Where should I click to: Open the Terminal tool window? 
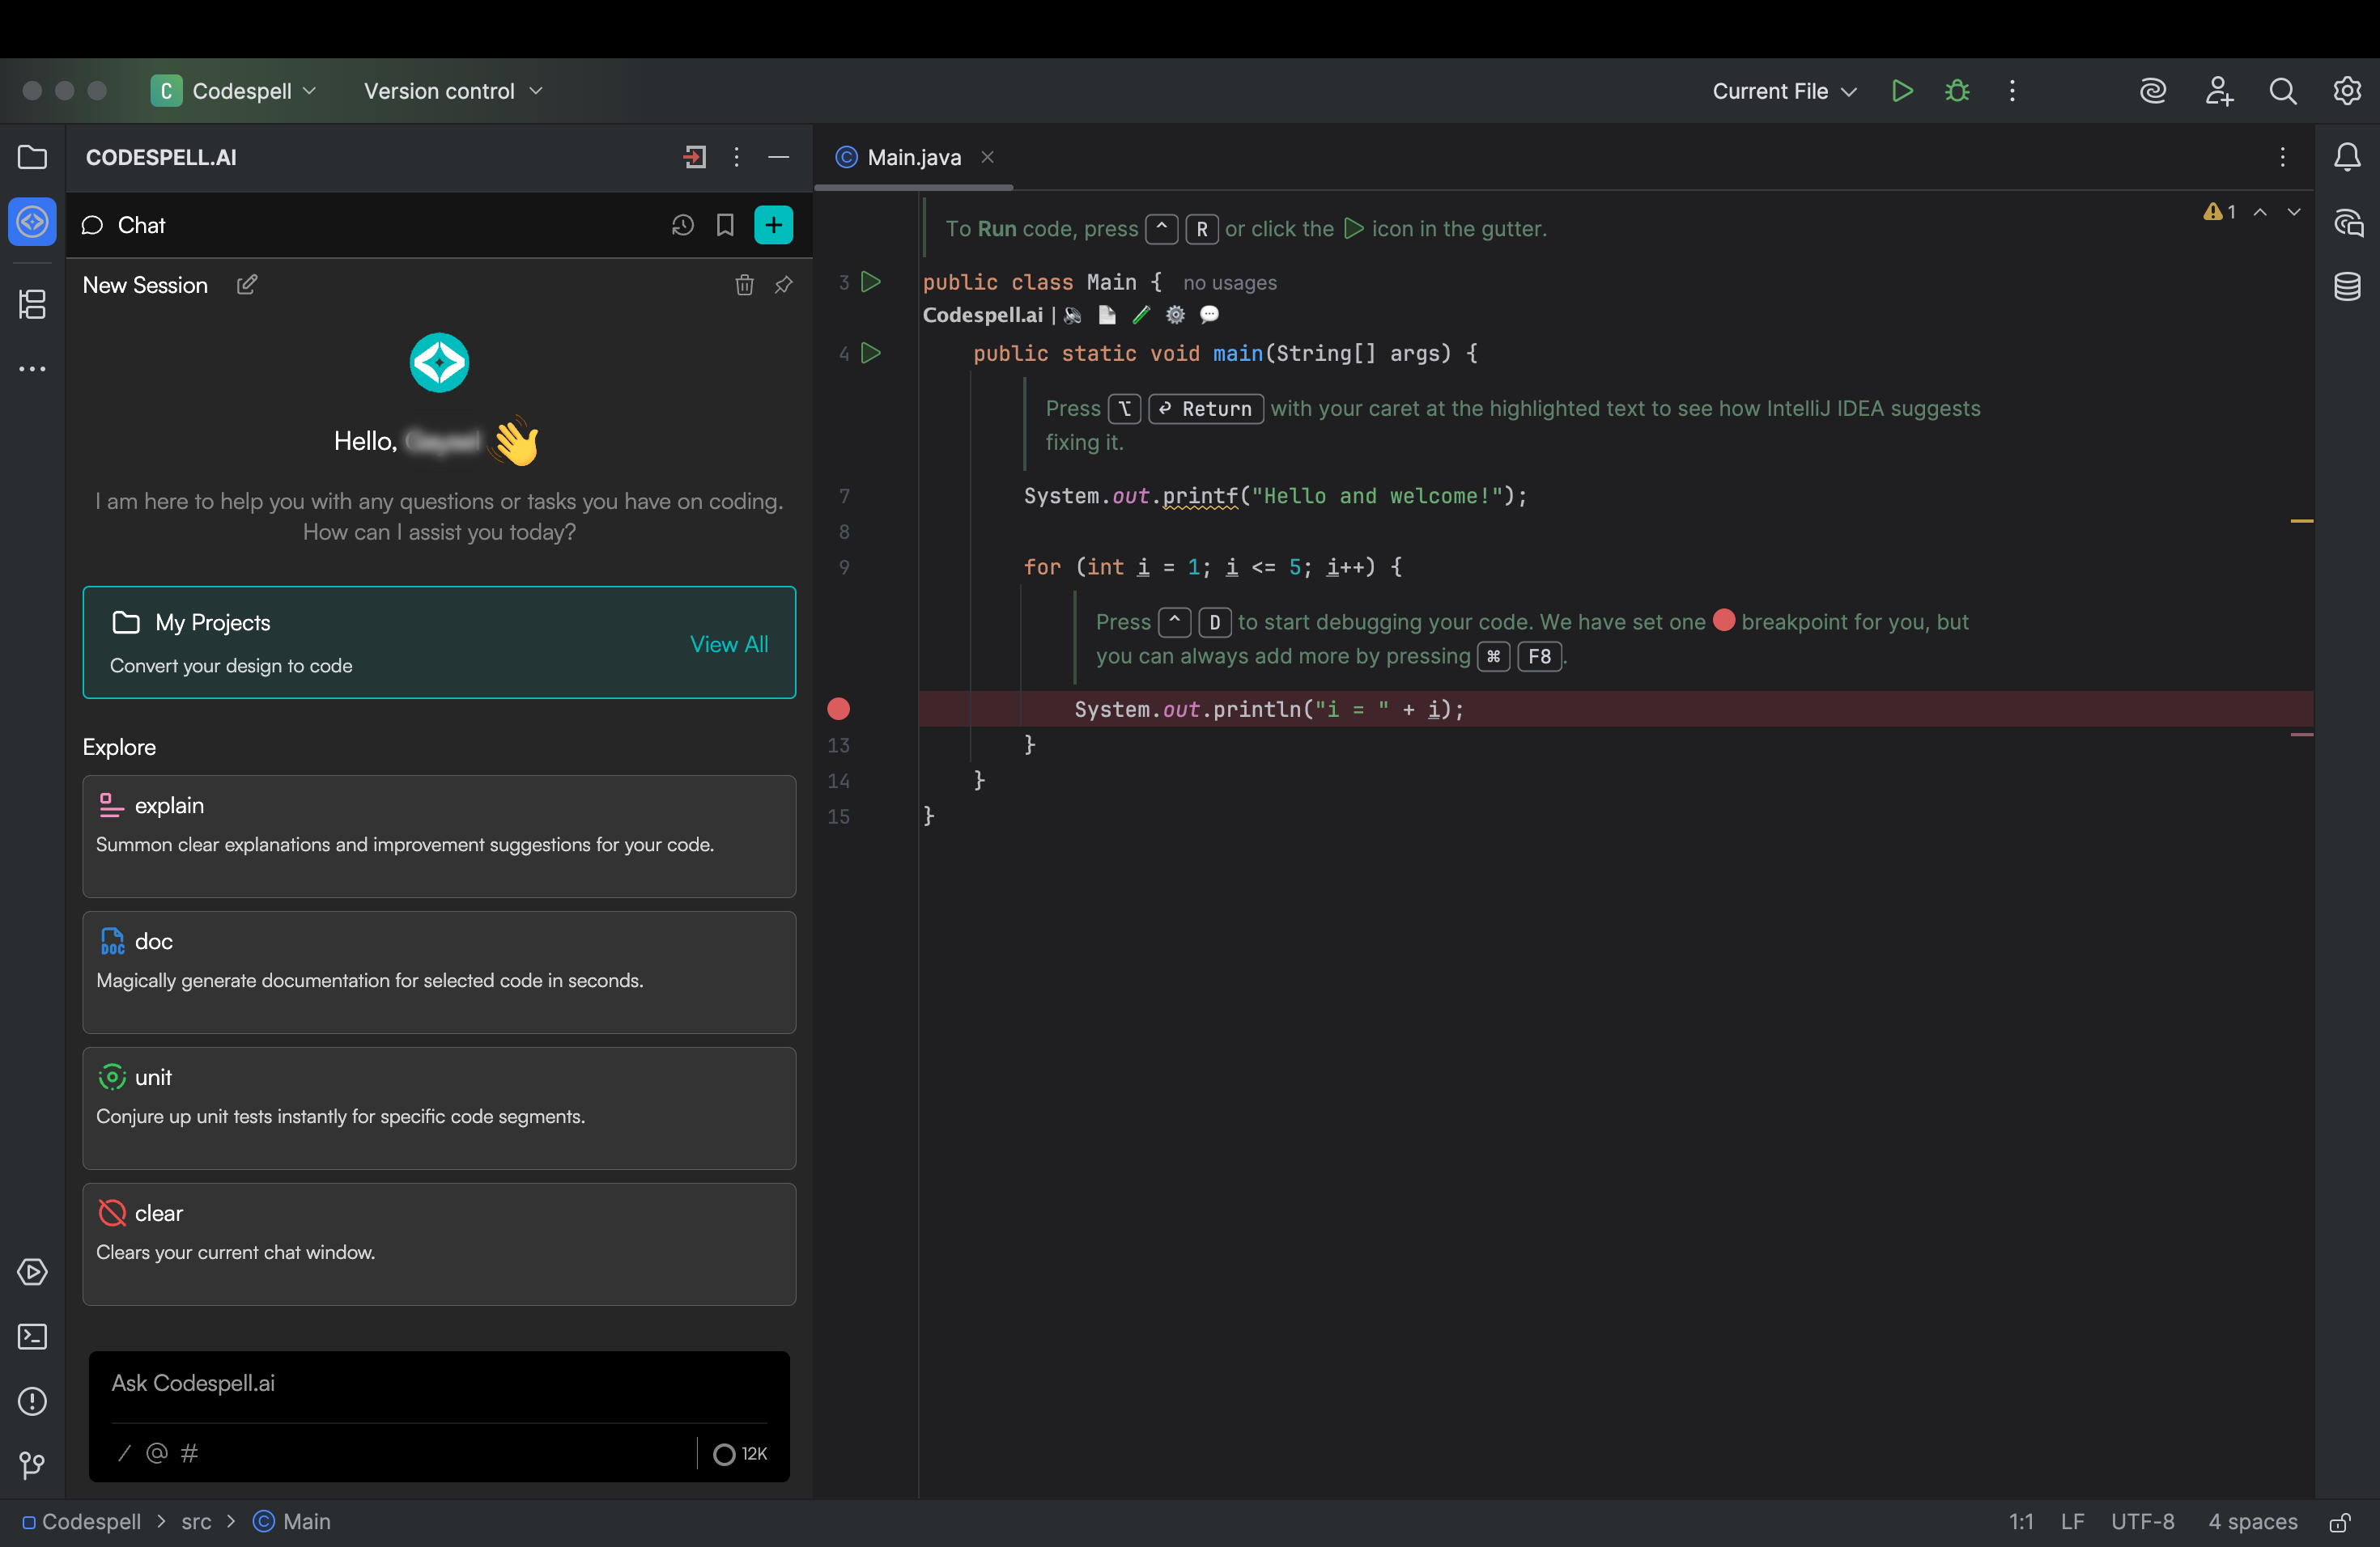pyautogui.click(x=32, y=1336)
